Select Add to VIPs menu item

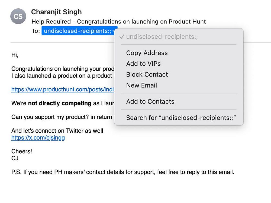coord(143,64)
